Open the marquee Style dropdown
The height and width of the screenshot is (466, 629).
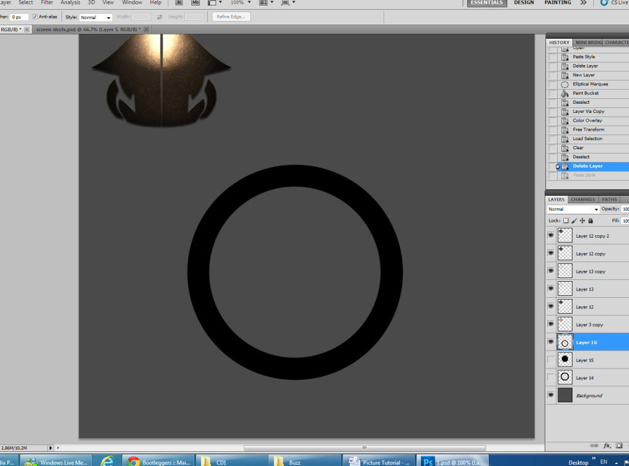tap(95, 17)
